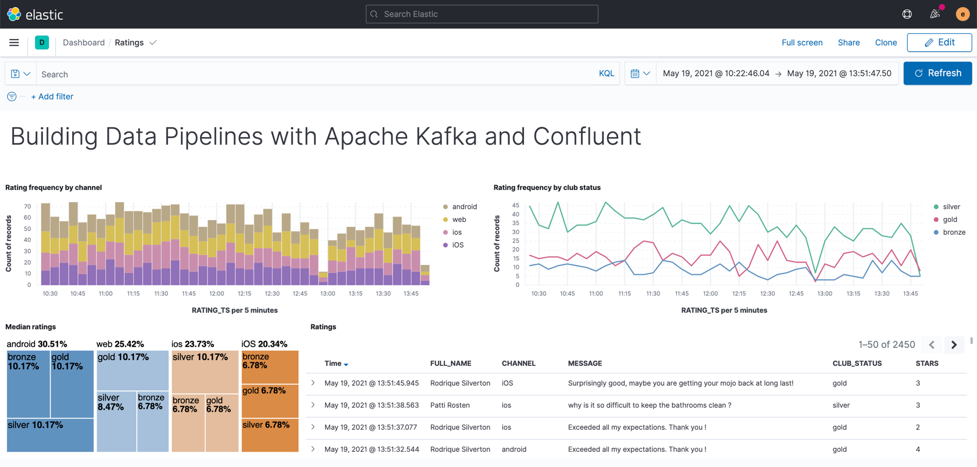Click Rating frequency by club status title
977x467 pixels.
pos(547,188)
